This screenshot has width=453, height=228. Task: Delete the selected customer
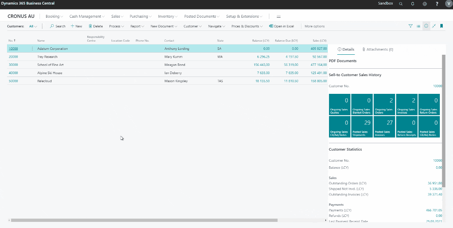point(96,26)
